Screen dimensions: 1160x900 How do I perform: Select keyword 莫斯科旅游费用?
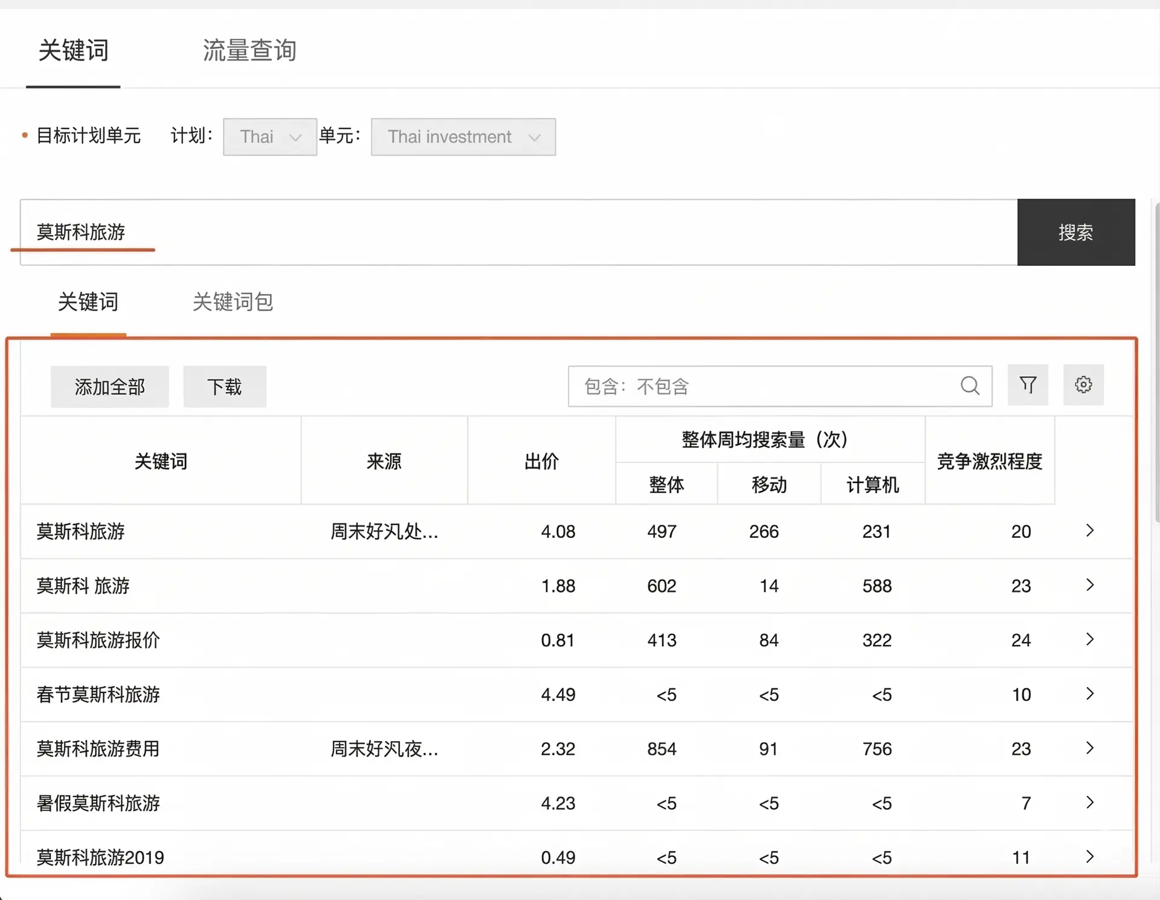98,749
